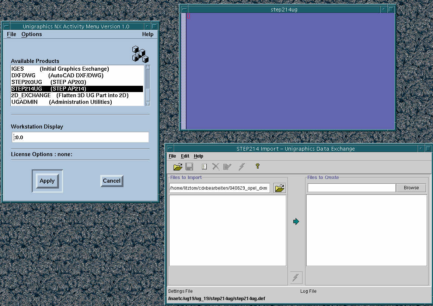Viewport: 433px width, 306px height.
Task: Click the stacked cubes logo in Activity Menu
Action: [140, 54]
